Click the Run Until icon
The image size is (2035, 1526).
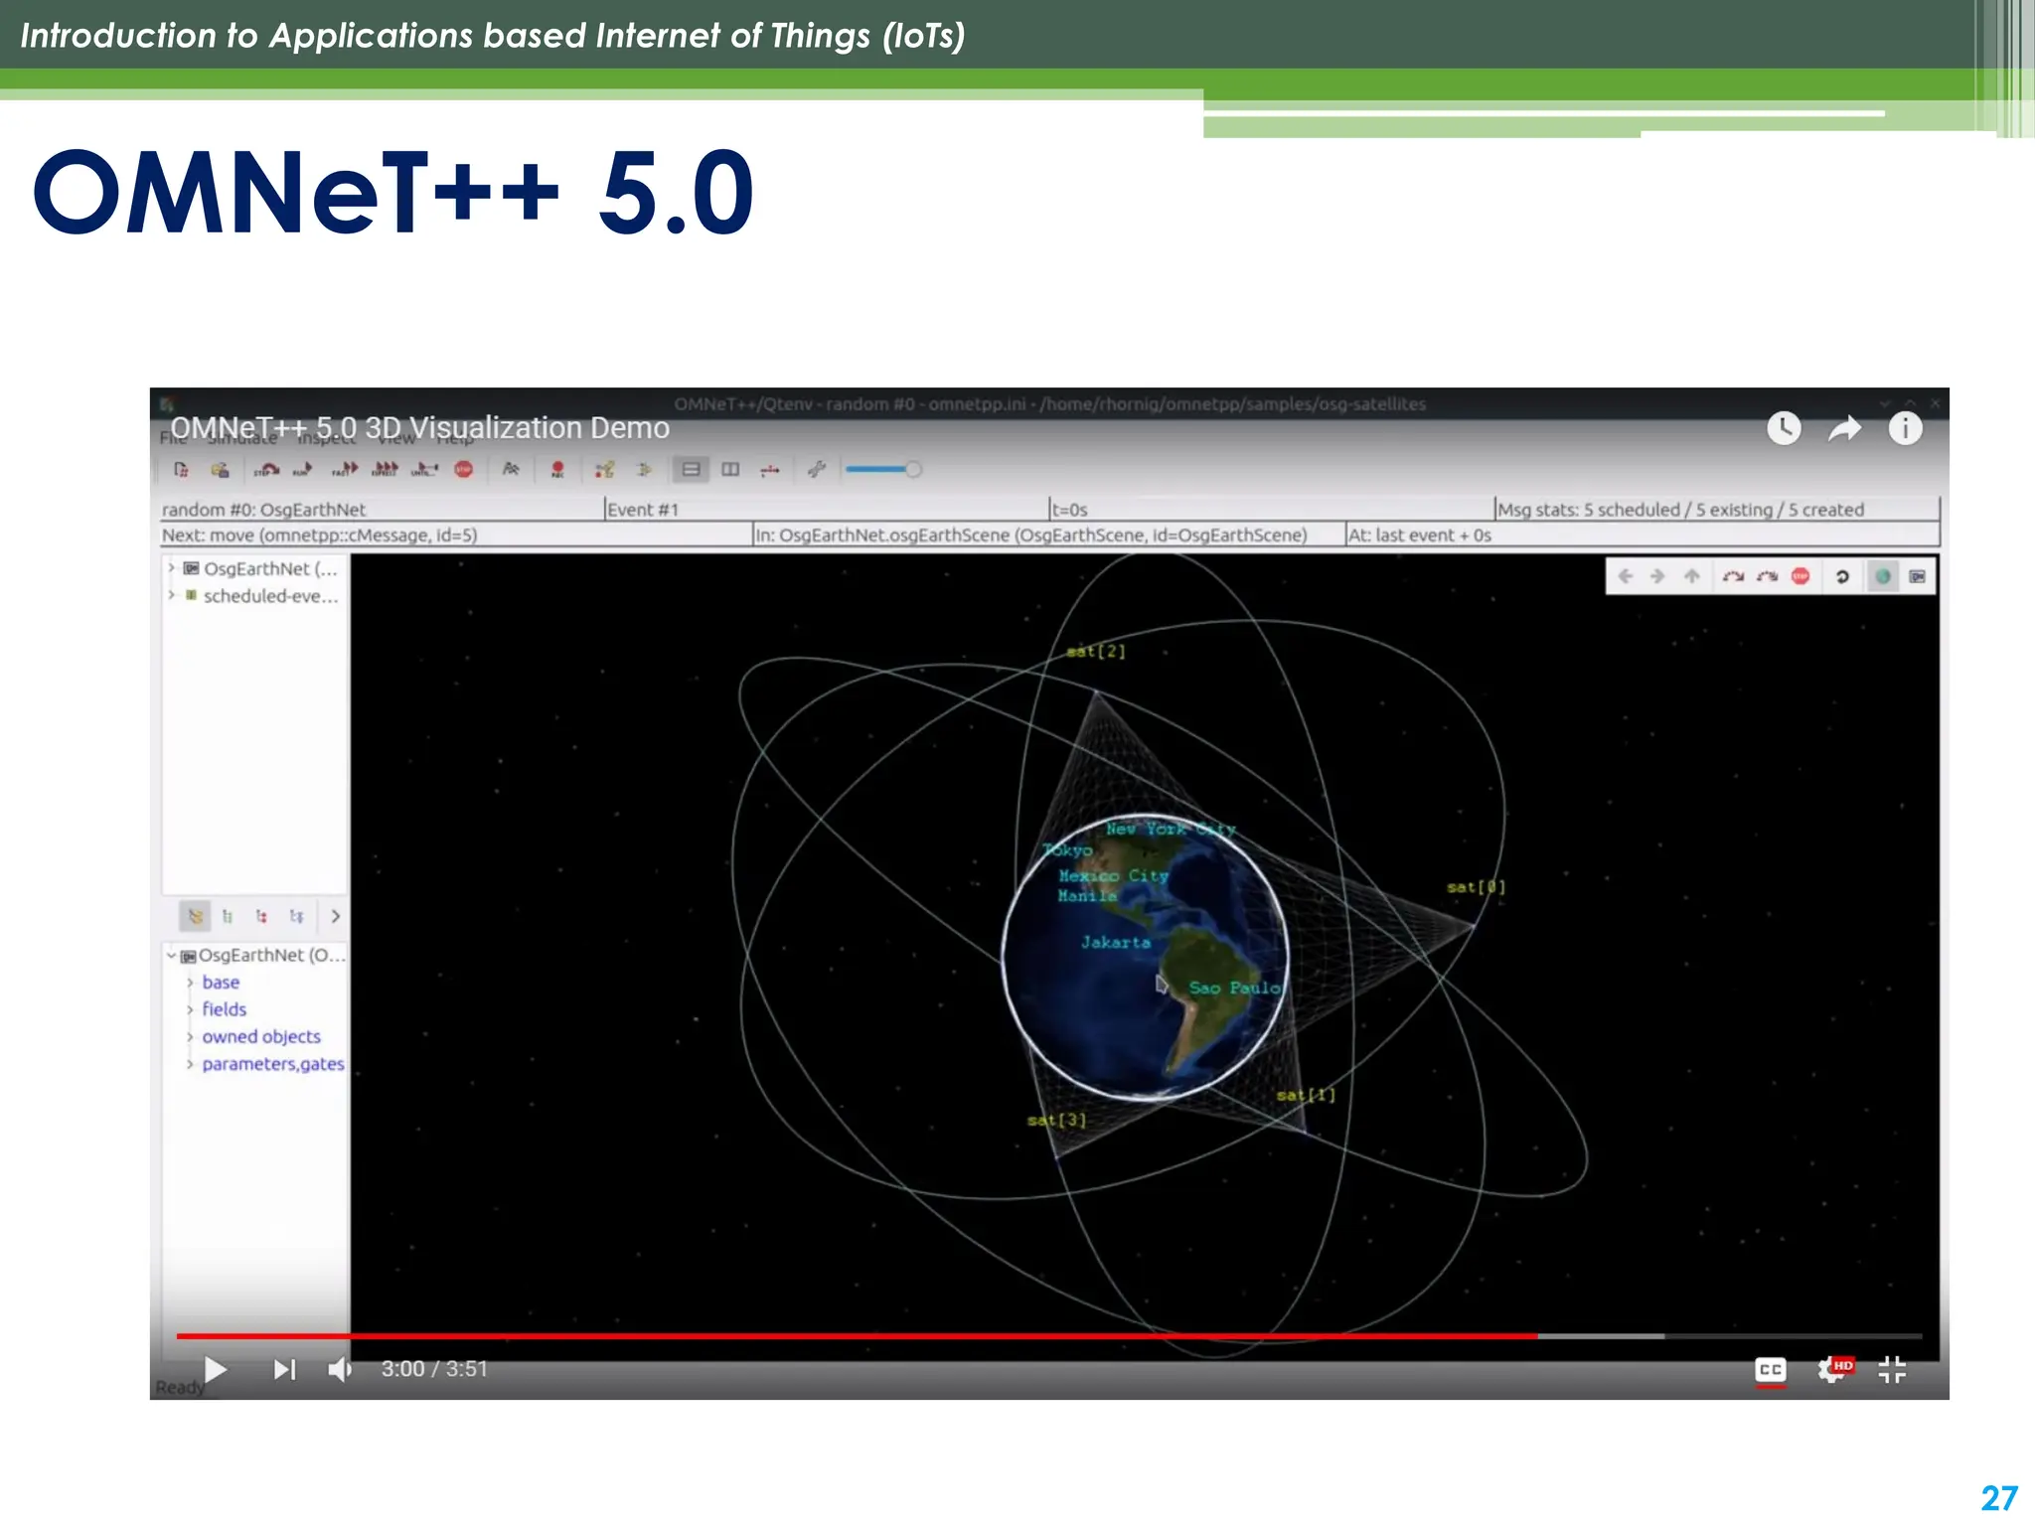point(424,470)
